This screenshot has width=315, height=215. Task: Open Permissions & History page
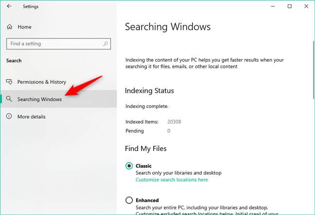58,82
